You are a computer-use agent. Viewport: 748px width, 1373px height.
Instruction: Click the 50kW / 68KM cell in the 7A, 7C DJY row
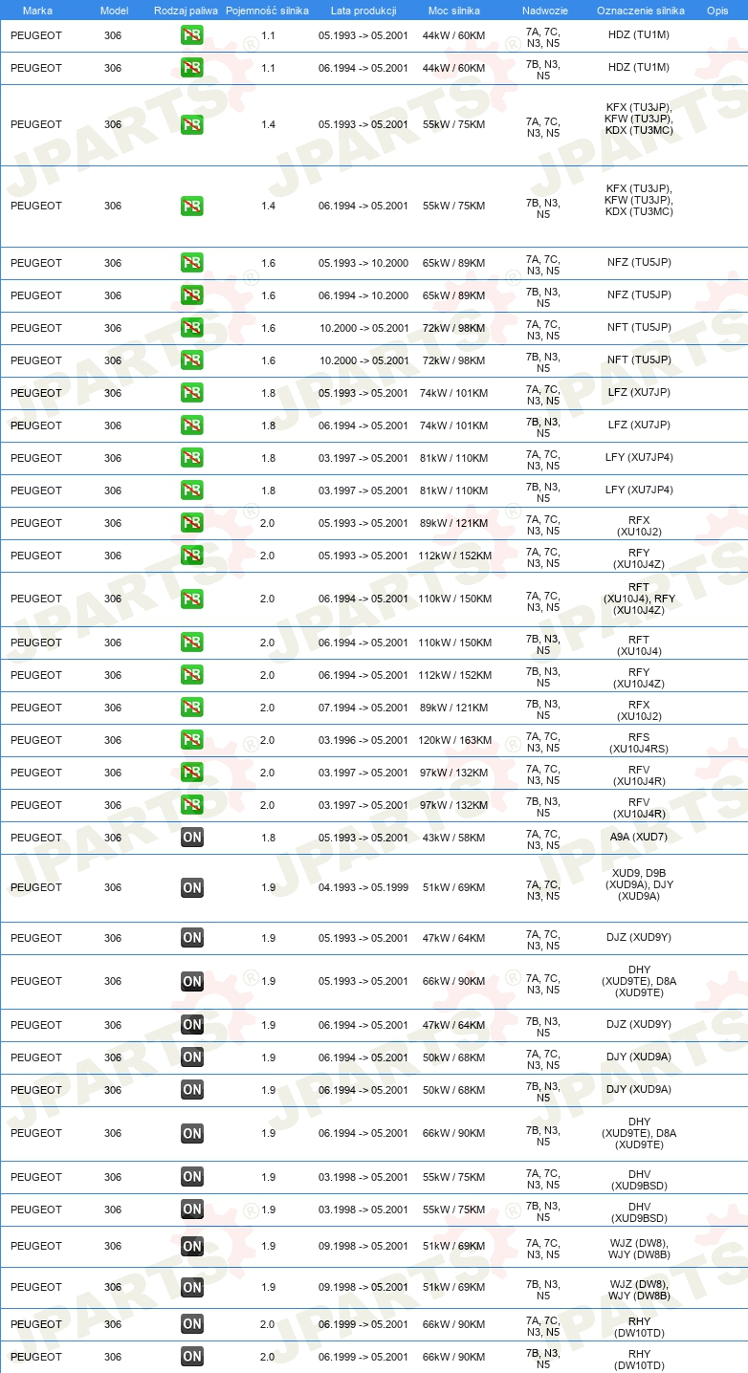point(454,1057)
